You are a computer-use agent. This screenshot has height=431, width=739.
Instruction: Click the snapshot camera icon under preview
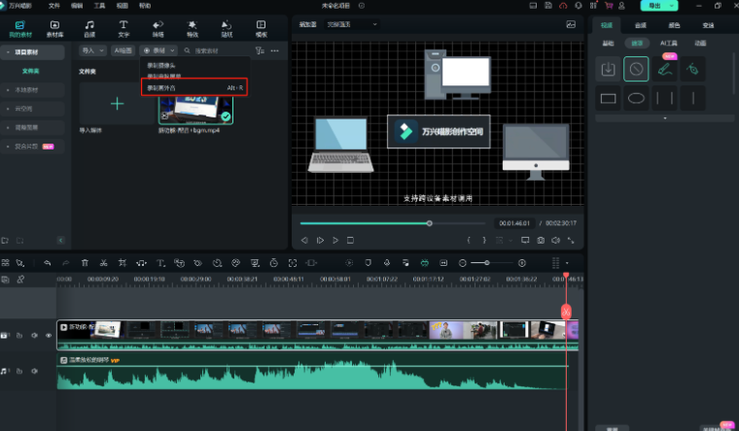point(540,240)
